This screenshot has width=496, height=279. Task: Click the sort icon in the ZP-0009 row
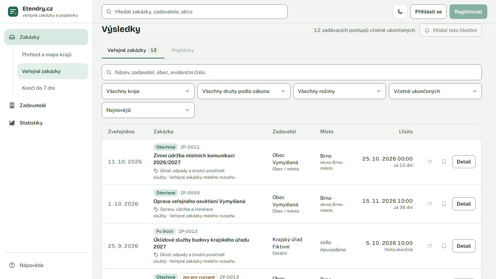[430, 204]
